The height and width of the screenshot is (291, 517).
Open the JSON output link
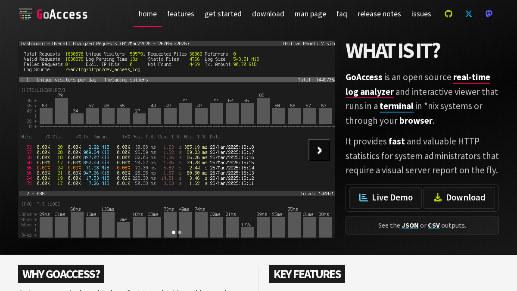click(410, 225)
